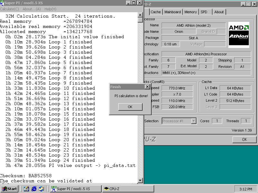Click the bus speed value 110.0 MHz
Screen dimensions: 258x193
pos(177,101)
